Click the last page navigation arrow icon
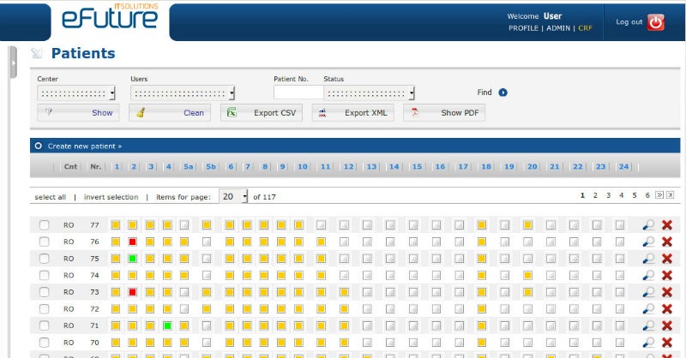Image resolution: width=686 pixels, height=358 pixels. pyautogui.click(x=671, y=195)
